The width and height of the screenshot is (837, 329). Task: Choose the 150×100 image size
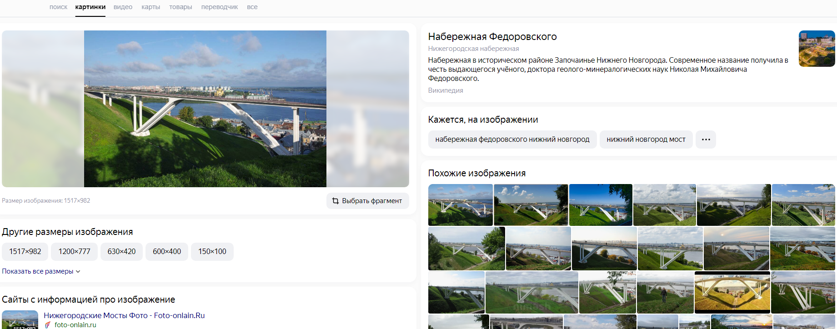coord(212,251)
